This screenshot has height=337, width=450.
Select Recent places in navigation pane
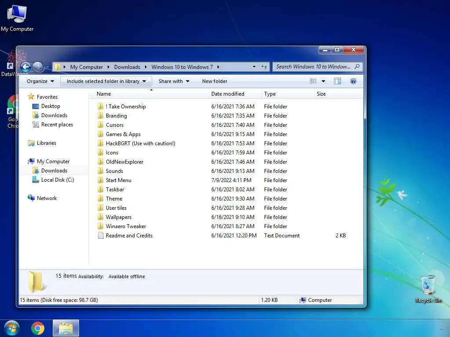[x=57, y=124]
